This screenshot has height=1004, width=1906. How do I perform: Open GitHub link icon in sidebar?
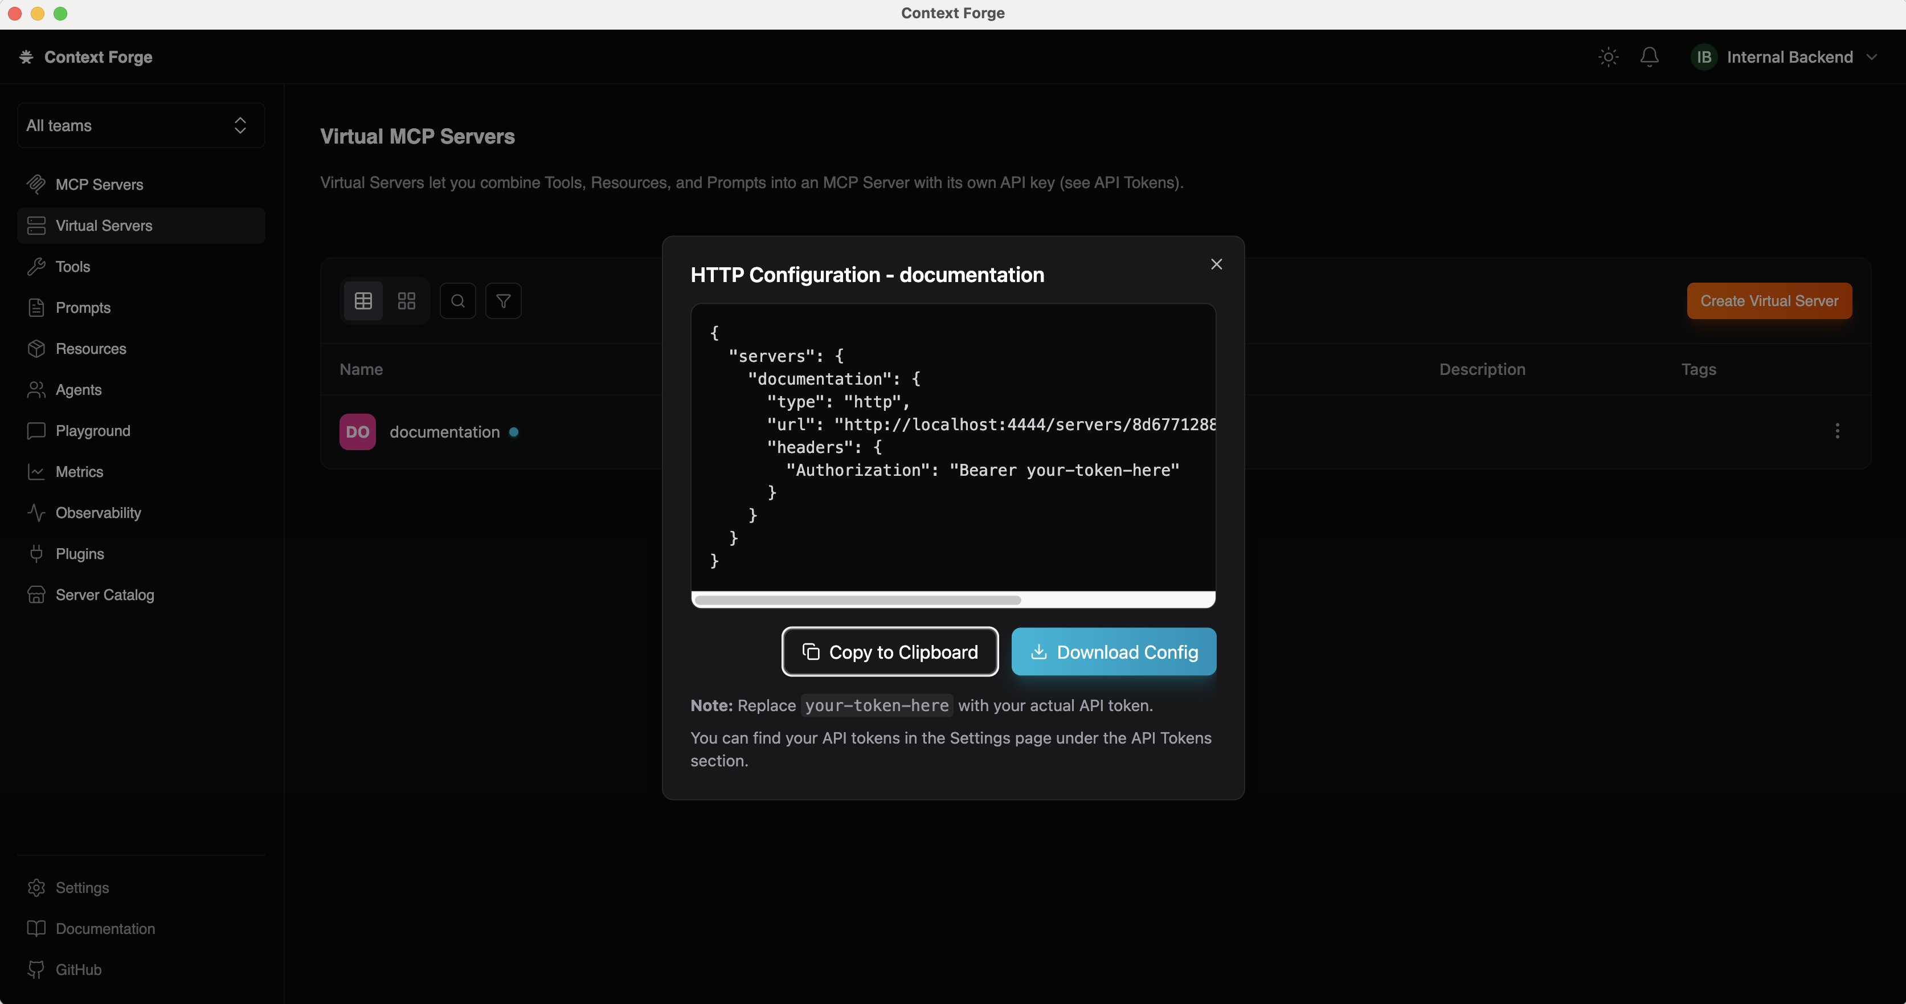(x=36, y=969)
